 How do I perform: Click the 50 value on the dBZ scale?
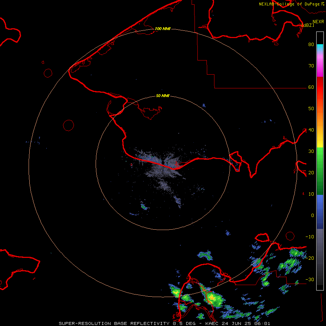point(311,109)
